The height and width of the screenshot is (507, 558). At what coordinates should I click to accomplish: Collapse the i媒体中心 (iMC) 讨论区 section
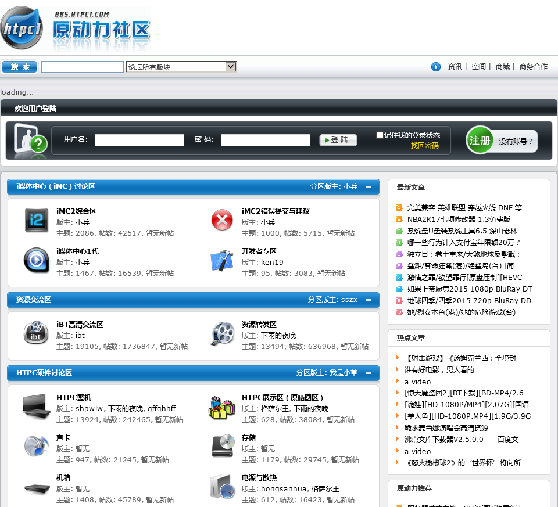point(369,186)
